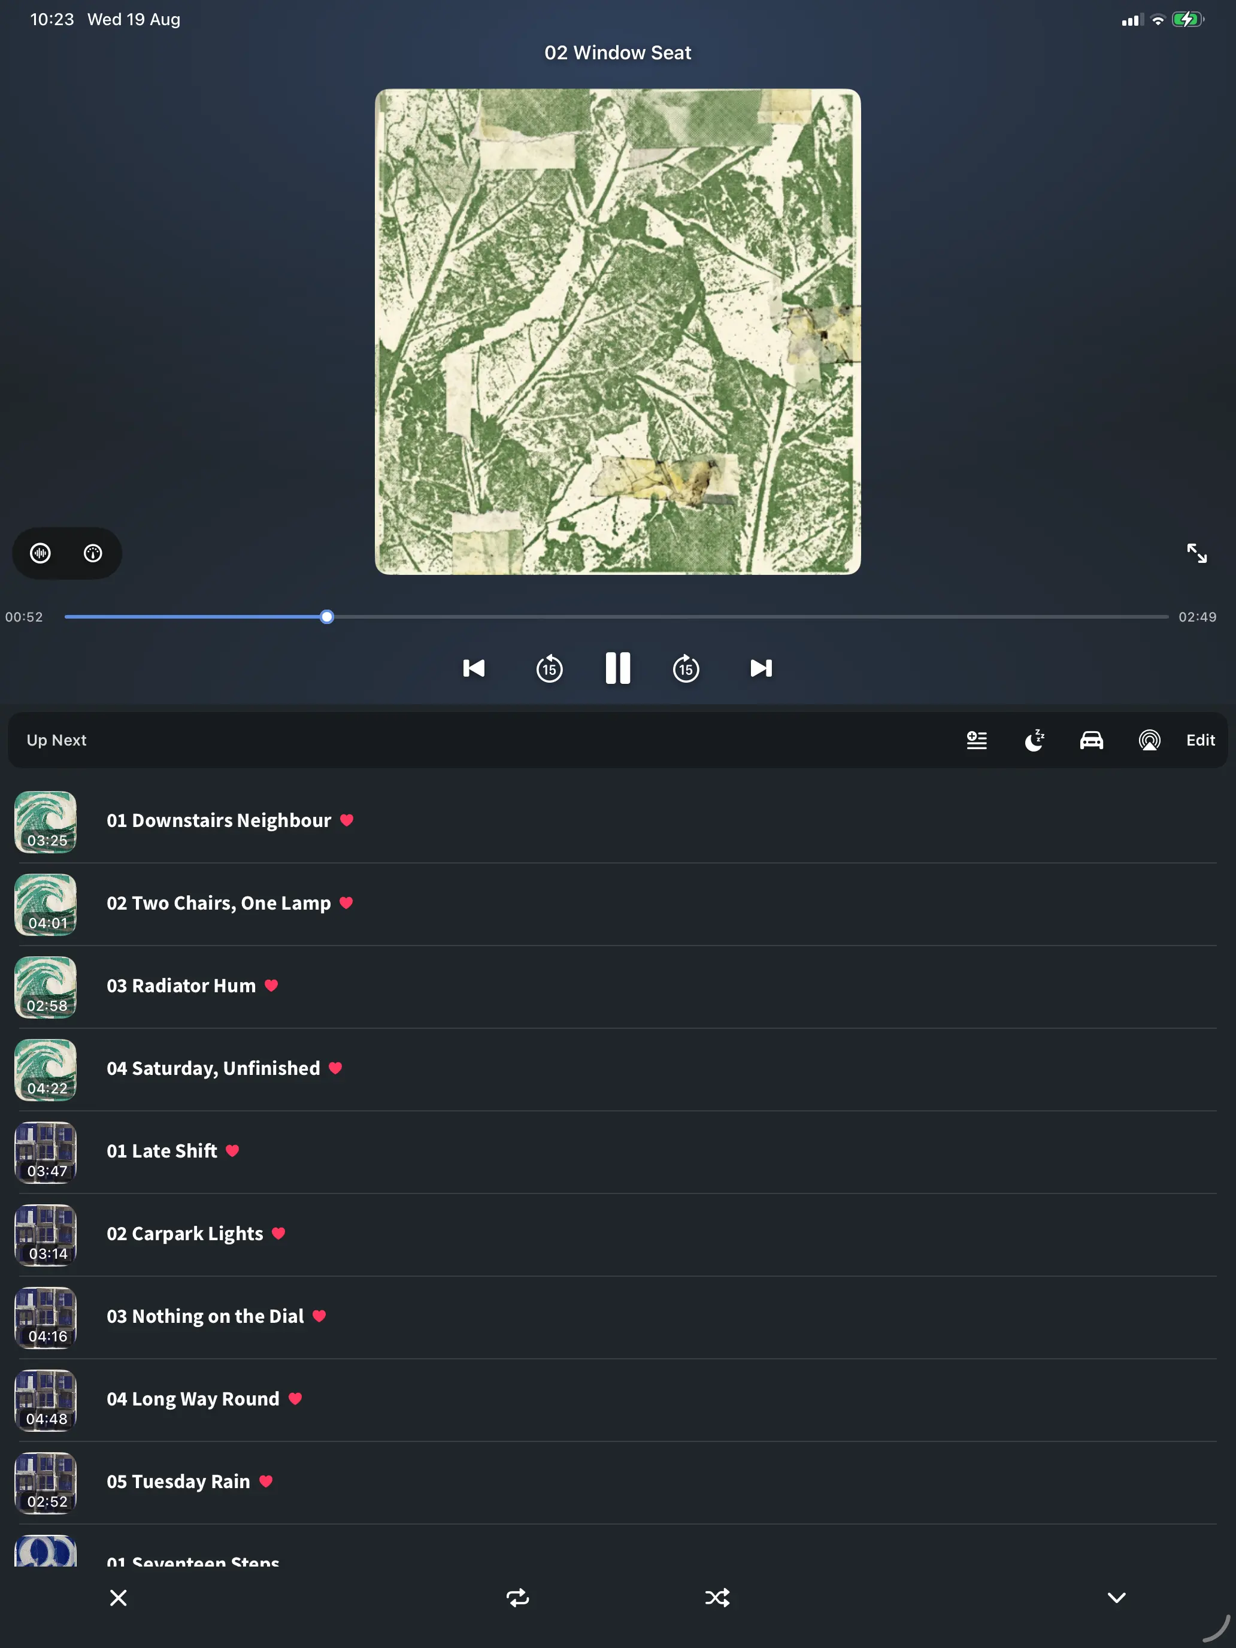Image resolution: width=1236 pixels, height=1648 pixels.
Task: Skip to the next track
Action: pyautogui.click(x=761, y=668)
